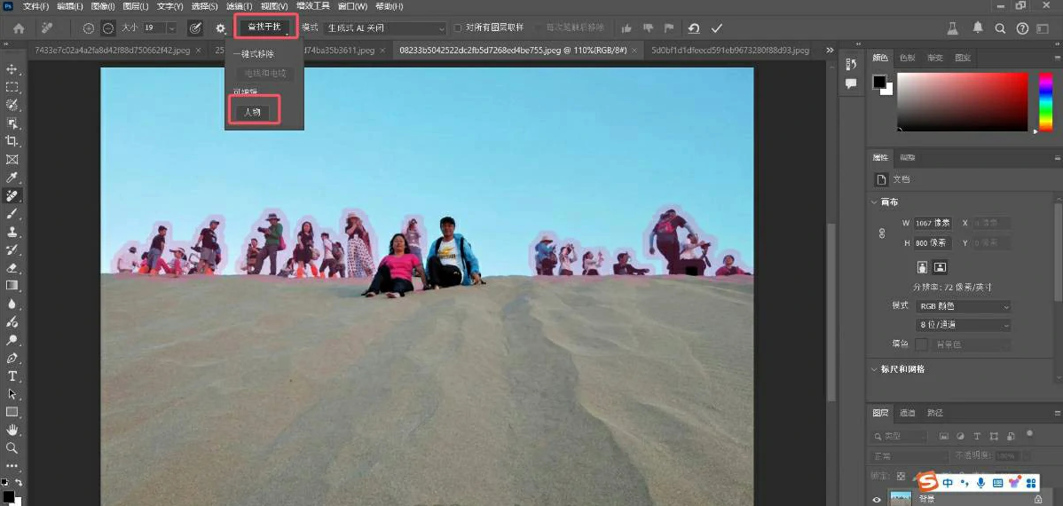
Task: Open the search magnifier in options bar
Action: pos(1000,28)
